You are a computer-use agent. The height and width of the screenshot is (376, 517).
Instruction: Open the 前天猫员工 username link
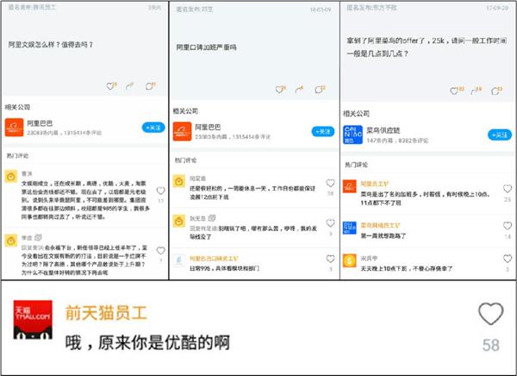point(97,309)
